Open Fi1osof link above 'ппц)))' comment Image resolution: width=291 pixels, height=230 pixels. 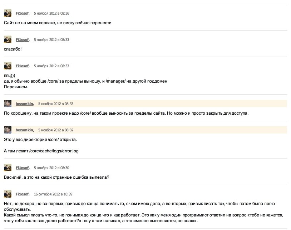tap(22, 66)
